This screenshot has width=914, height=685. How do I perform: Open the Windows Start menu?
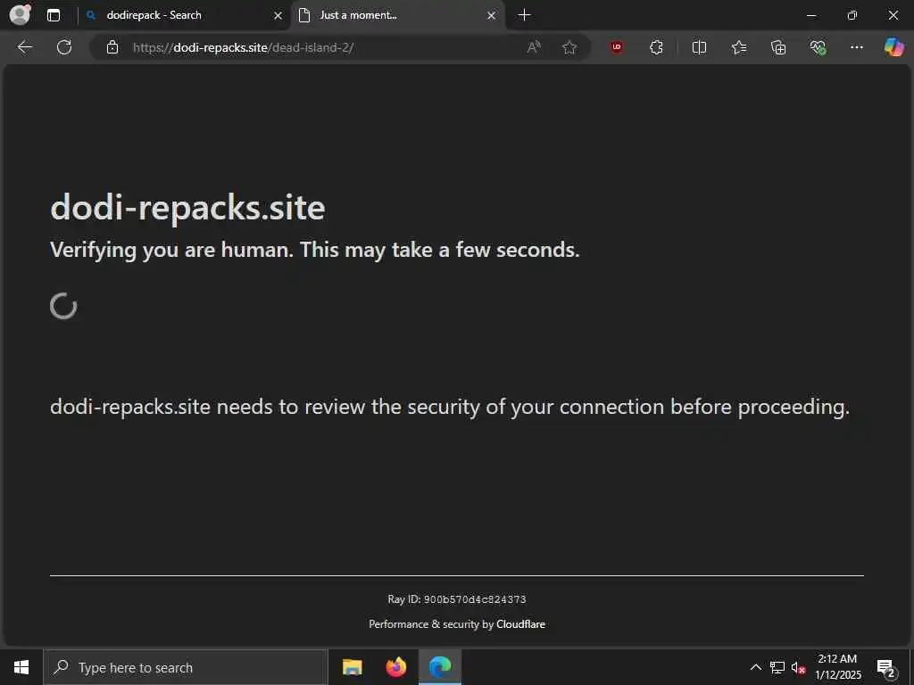click(21, 667)
